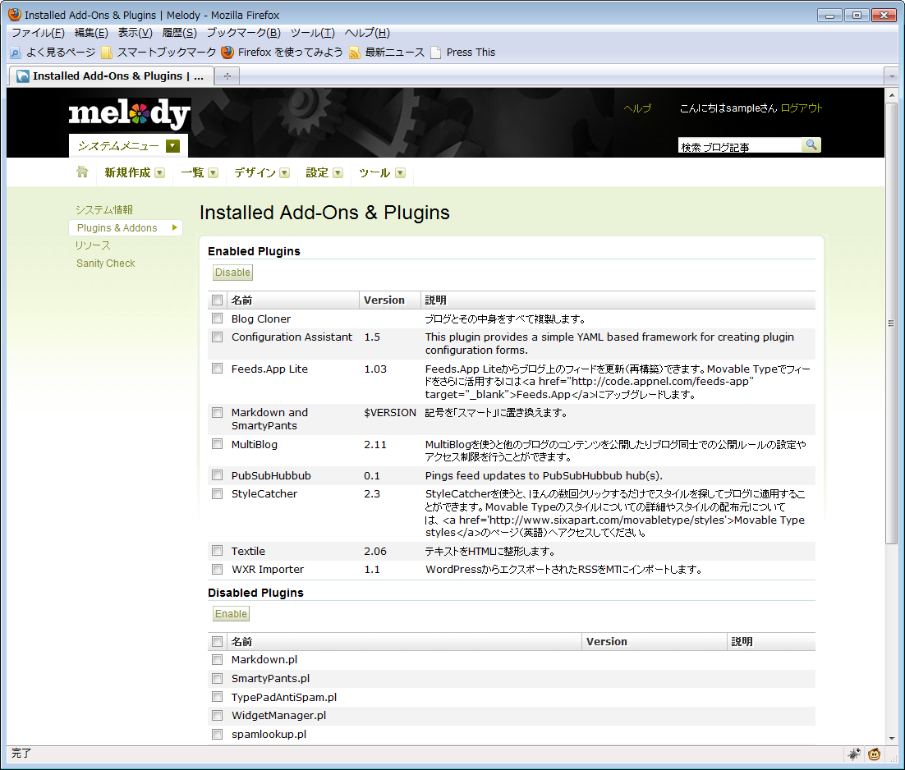This screenshot has width=905, height=770.
Task: Open the 表示 menu
Action: [135, 33]
